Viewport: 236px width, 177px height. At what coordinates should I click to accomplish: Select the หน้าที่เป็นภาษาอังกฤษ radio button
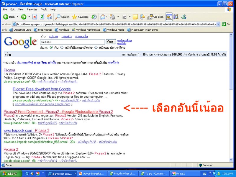[x=62, y=47]
